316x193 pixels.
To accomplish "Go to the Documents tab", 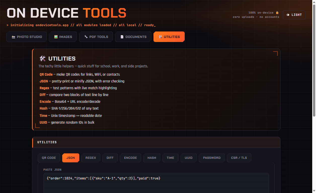I will (133, 37).
